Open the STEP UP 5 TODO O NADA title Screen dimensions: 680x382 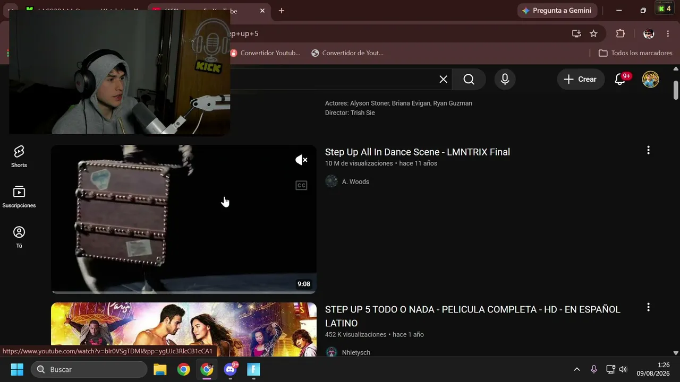click(x=473, y=316)
